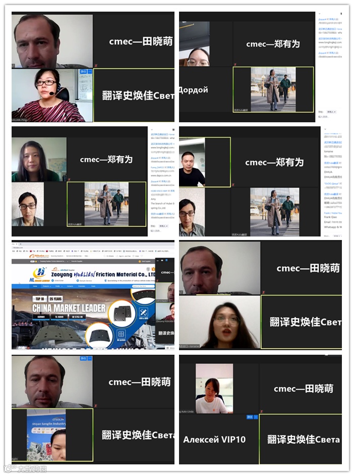This screenshot has height=476, width=354.
Task: Click the HL Hualian Leading company logo
Action: [x=40, y=275]
